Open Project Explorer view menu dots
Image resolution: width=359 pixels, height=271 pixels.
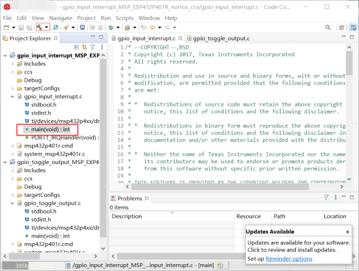pyautogui.click(x=102, y=47)
